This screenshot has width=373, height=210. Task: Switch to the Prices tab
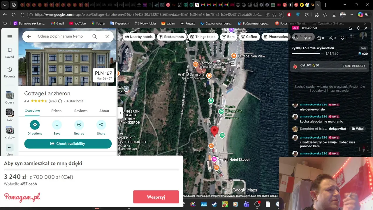[x=56, y=111]
